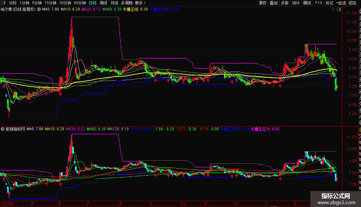Select the 5分钟 period
This screenshot has height=207, width=361.
pyautogui.click(x=37, y=3)
